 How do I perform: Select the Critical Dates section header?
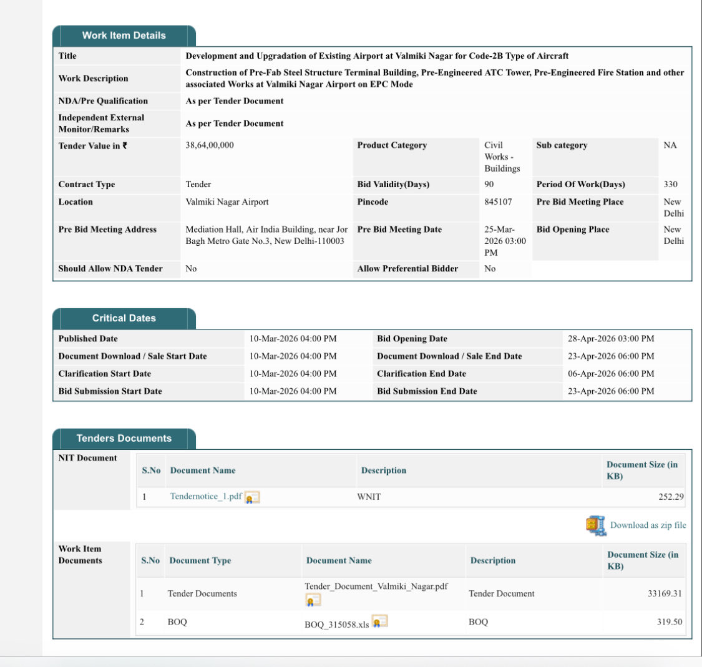tap(124, 318)
